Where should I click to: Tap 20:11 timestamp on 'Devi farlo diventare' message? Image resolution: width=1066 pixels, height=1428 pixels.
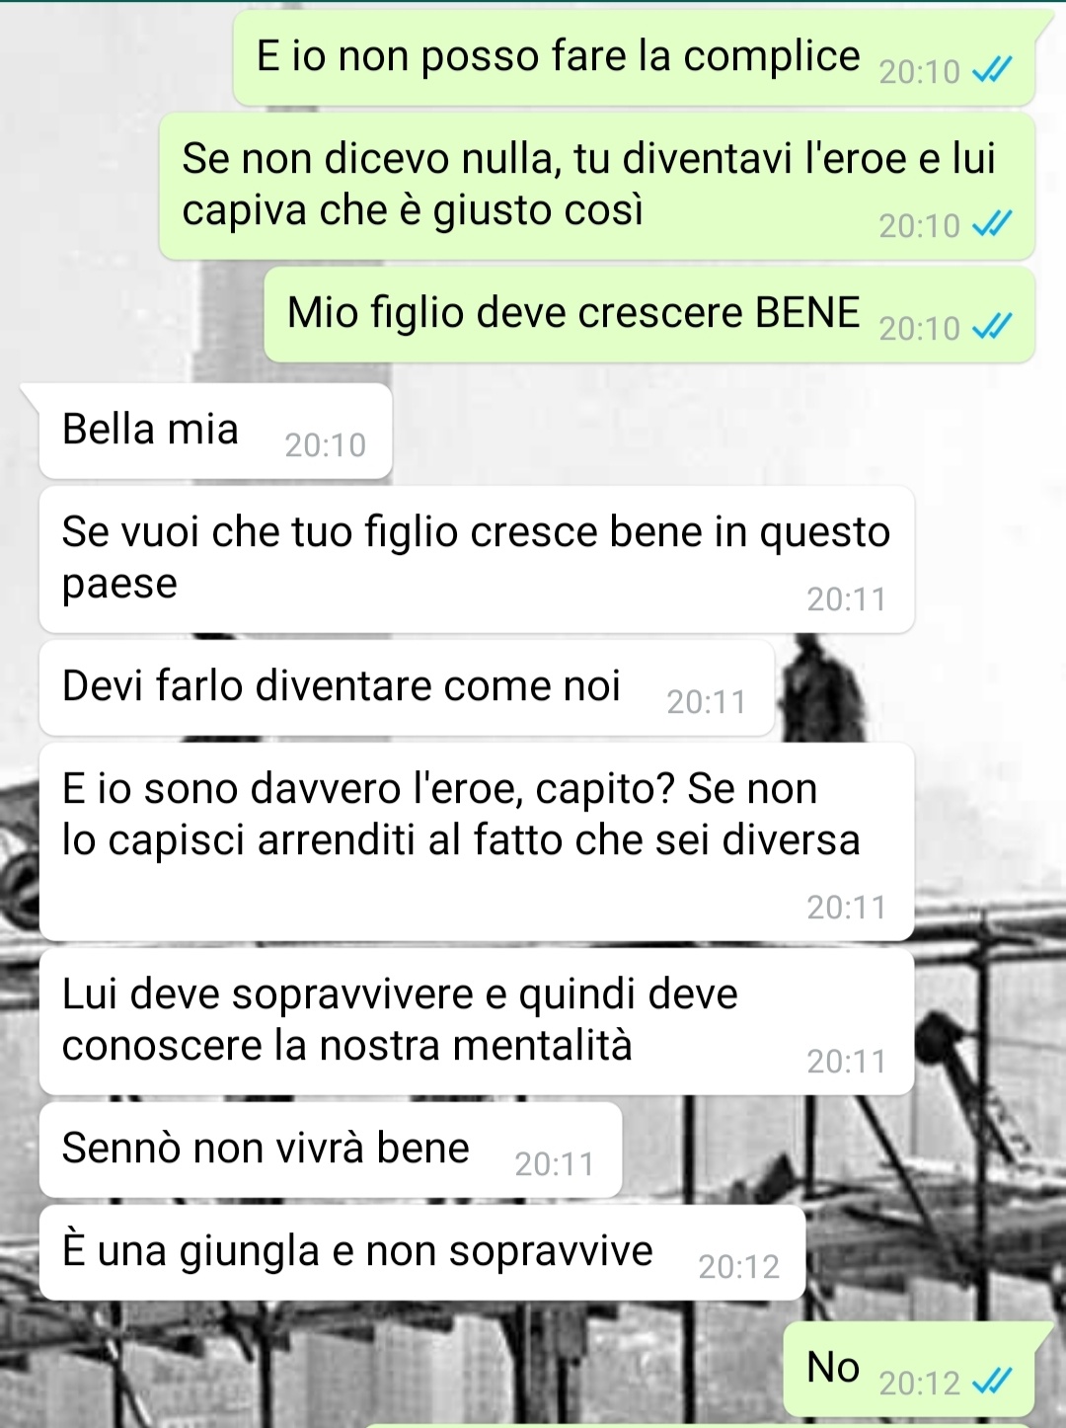(x=707, y=701)
